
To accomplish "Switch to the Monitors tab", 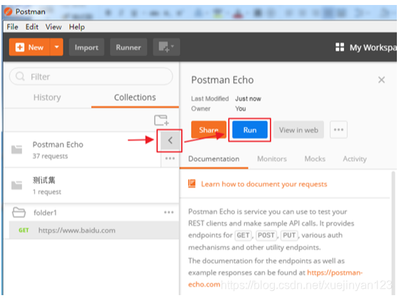I will point(272,159).
